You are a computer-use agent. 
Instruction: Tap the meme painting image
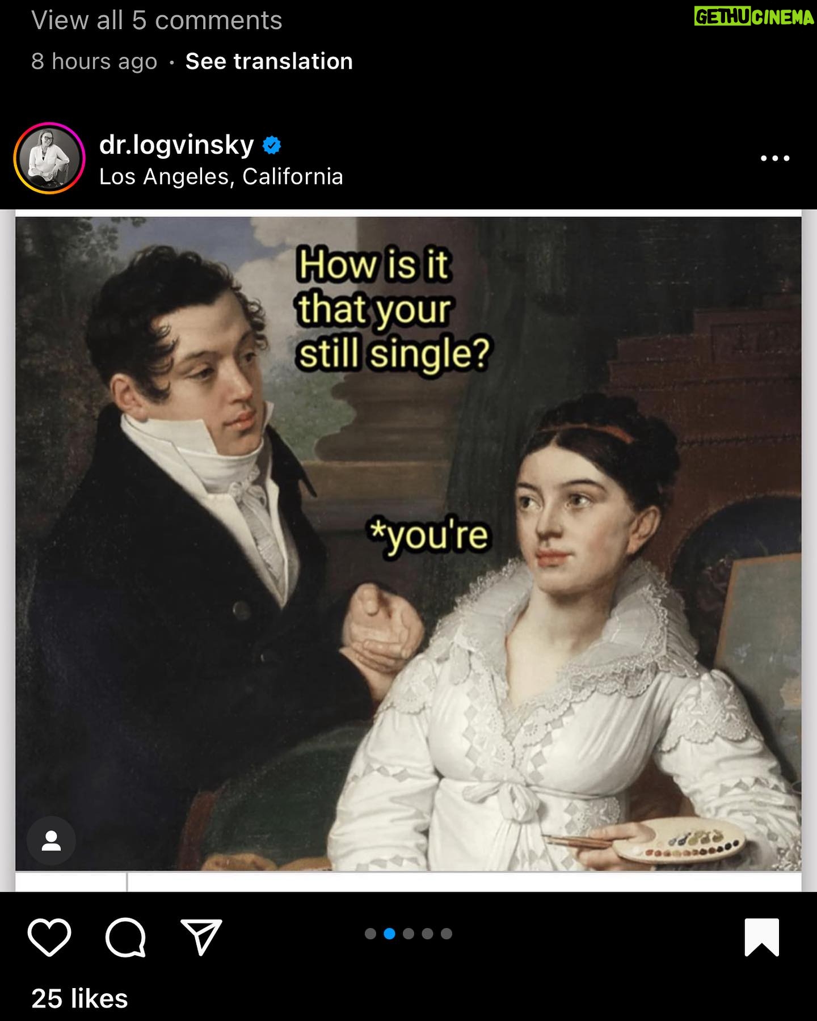(408, 543)
